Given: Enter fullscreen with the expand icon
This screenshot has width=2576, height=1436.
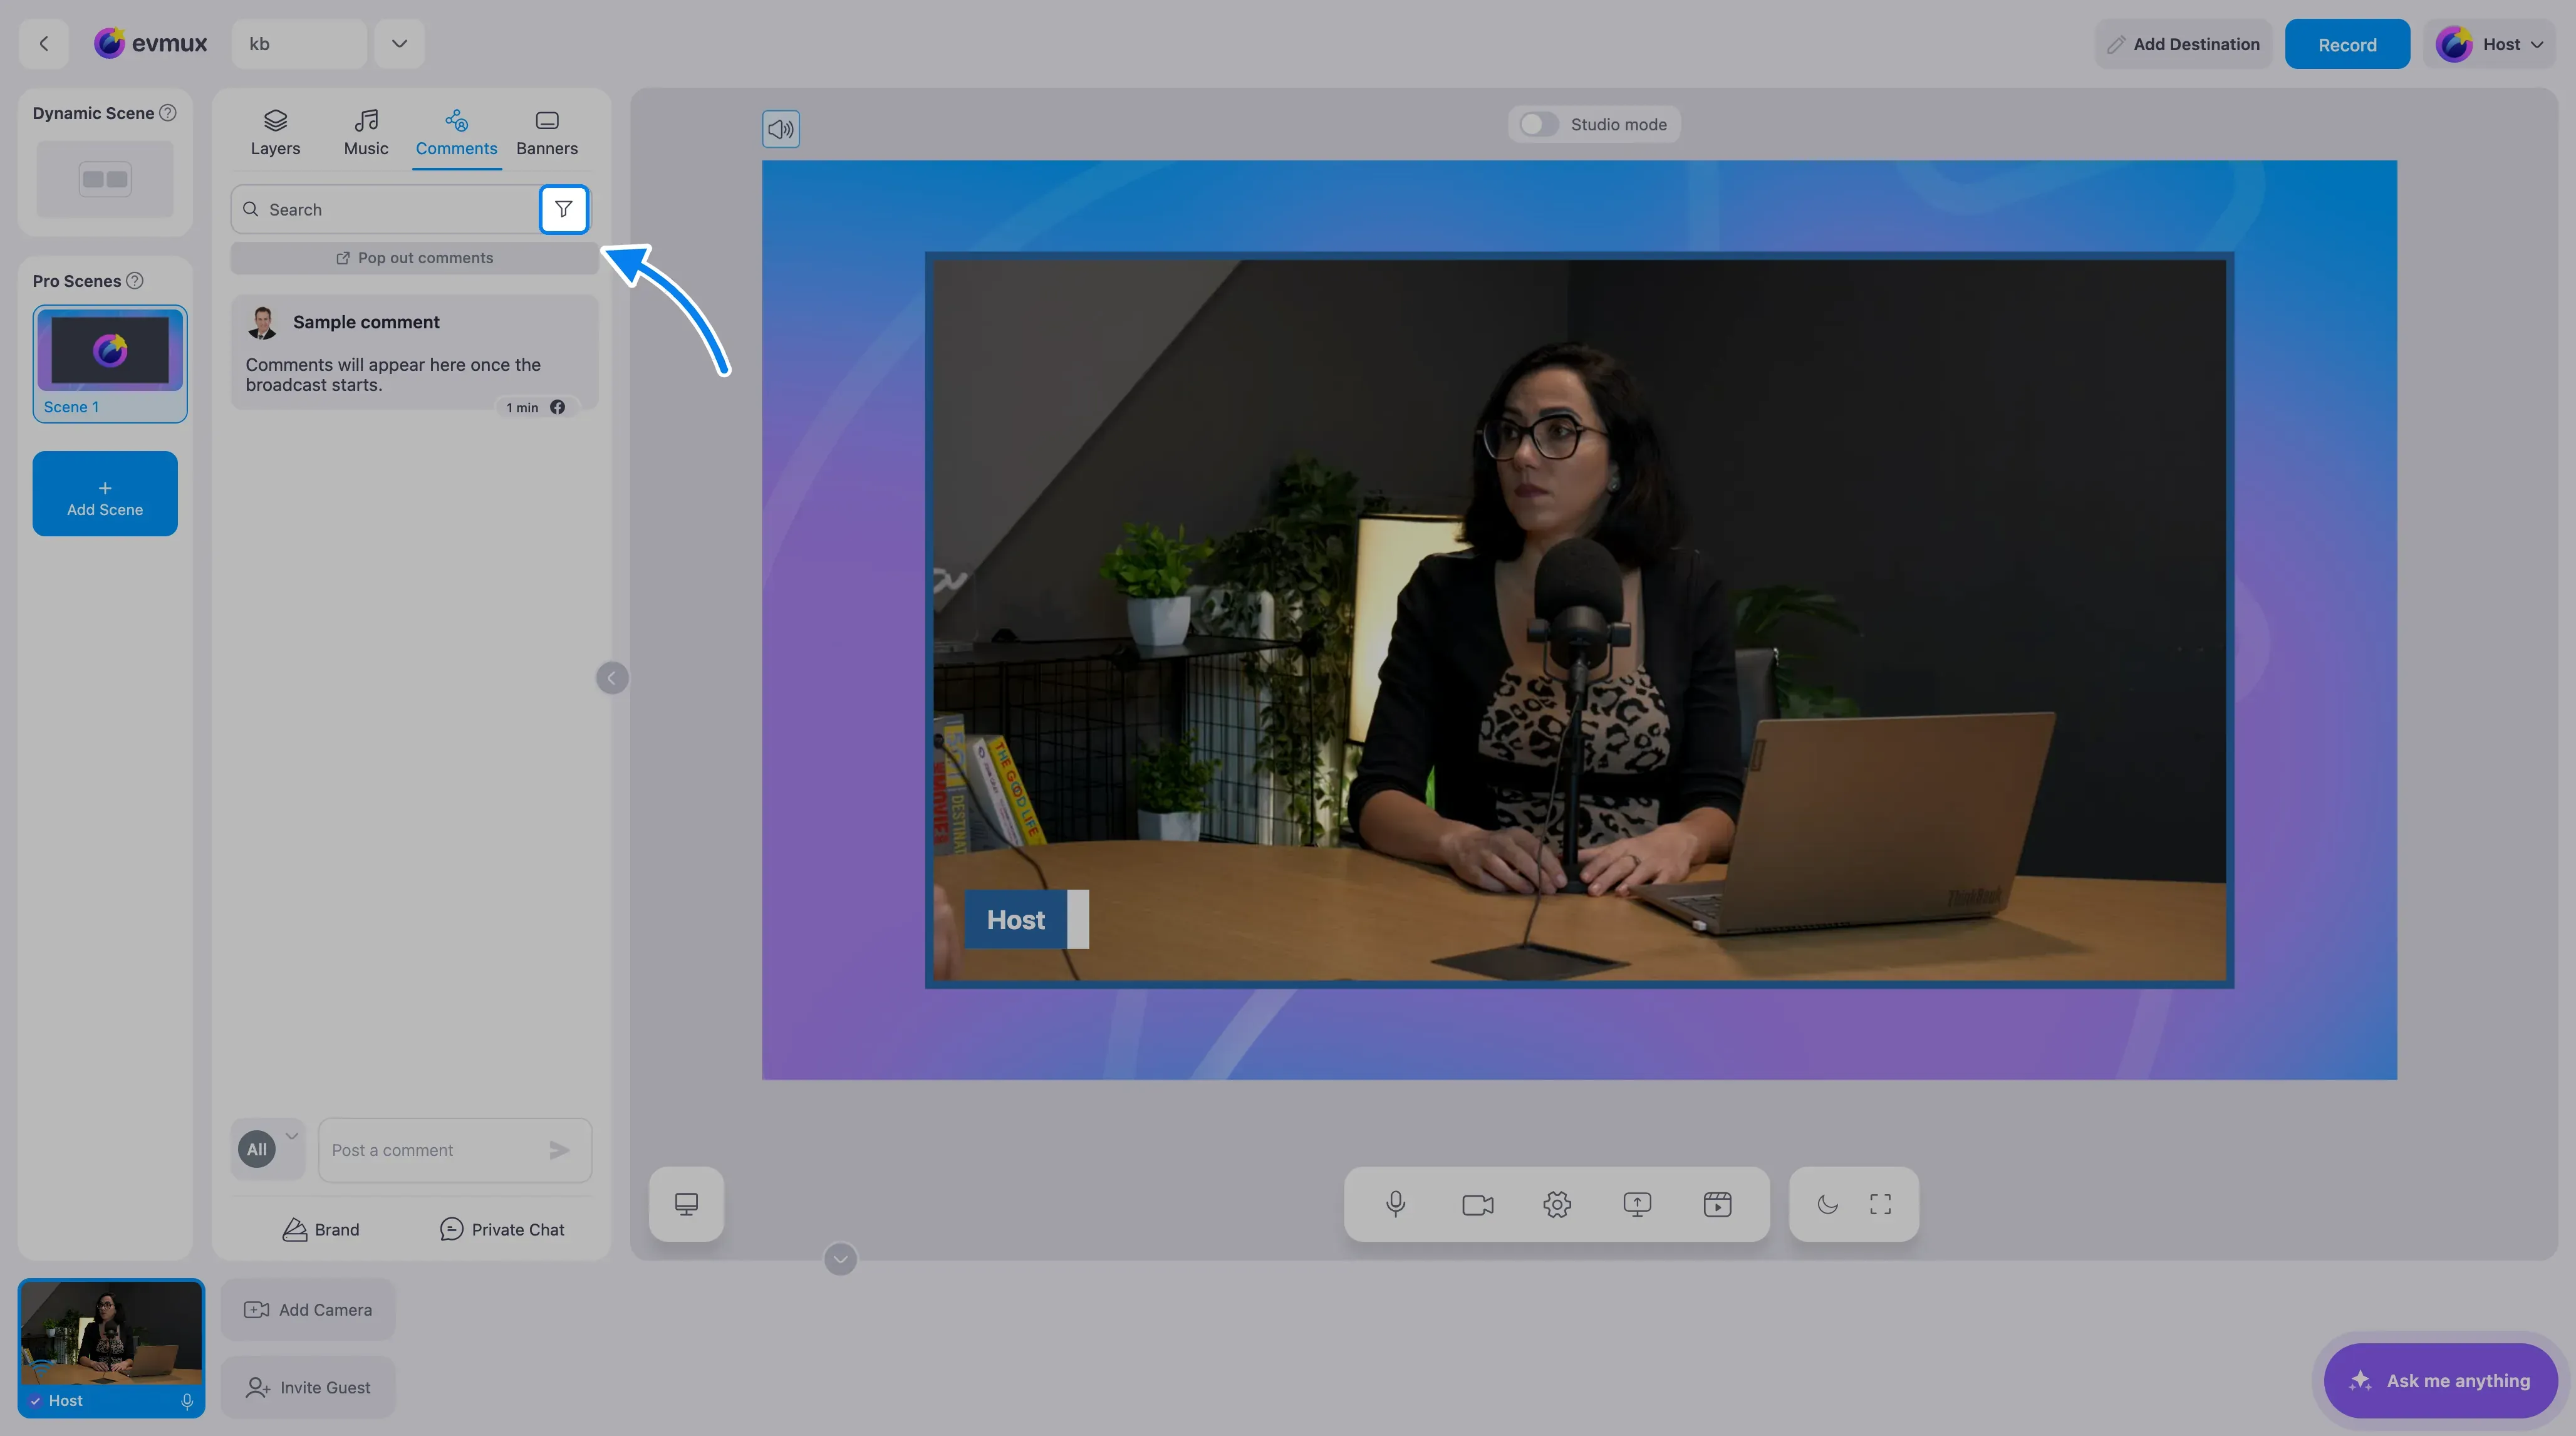Looking at the screenshot, I should pos(1880,1204).
